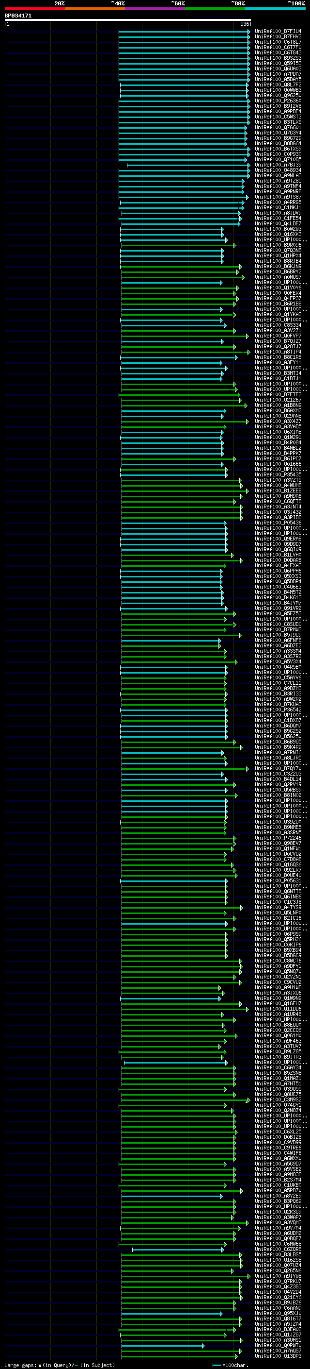310x1369 pixels.
Task: Click the alignment arrowhead for UniRef100_A9IYW8
Action: pos(248,1275)
